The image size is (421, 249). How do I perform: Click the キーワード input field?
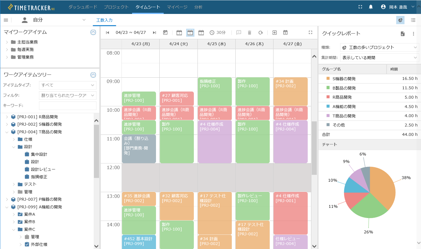68,105
